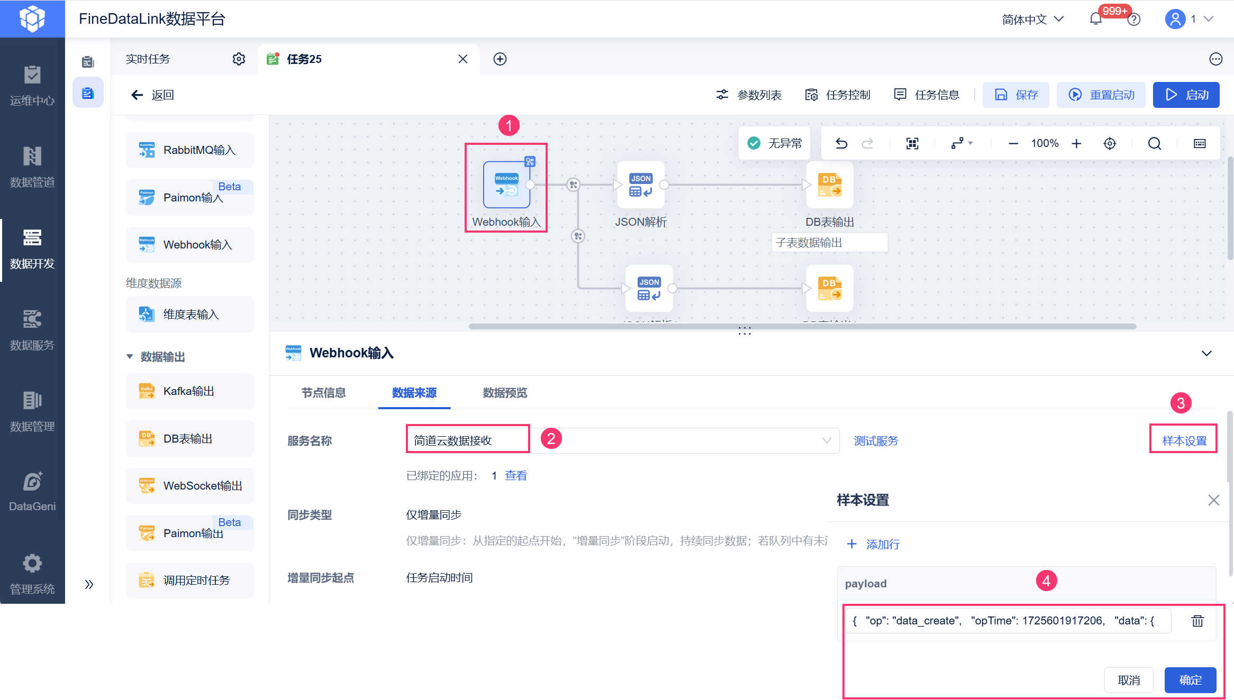1234x700 pixels.
Task: Add a new tab with plus icon
Action: click(x=500, y=59)
